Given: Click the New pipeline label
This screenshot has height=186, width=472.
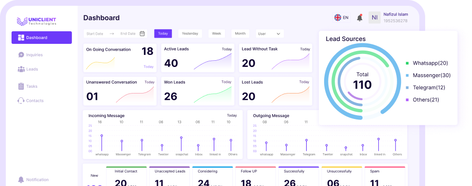Looking at the screenshot, I should [x=94, y=175].
